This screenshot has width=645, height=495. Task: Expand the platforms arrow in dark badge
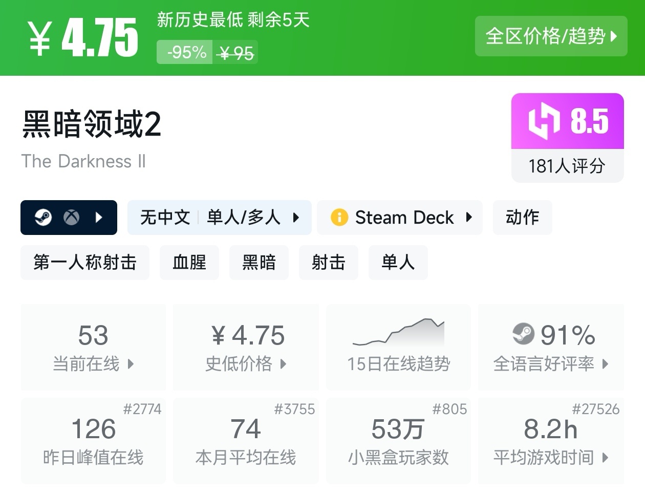(99, 218)
